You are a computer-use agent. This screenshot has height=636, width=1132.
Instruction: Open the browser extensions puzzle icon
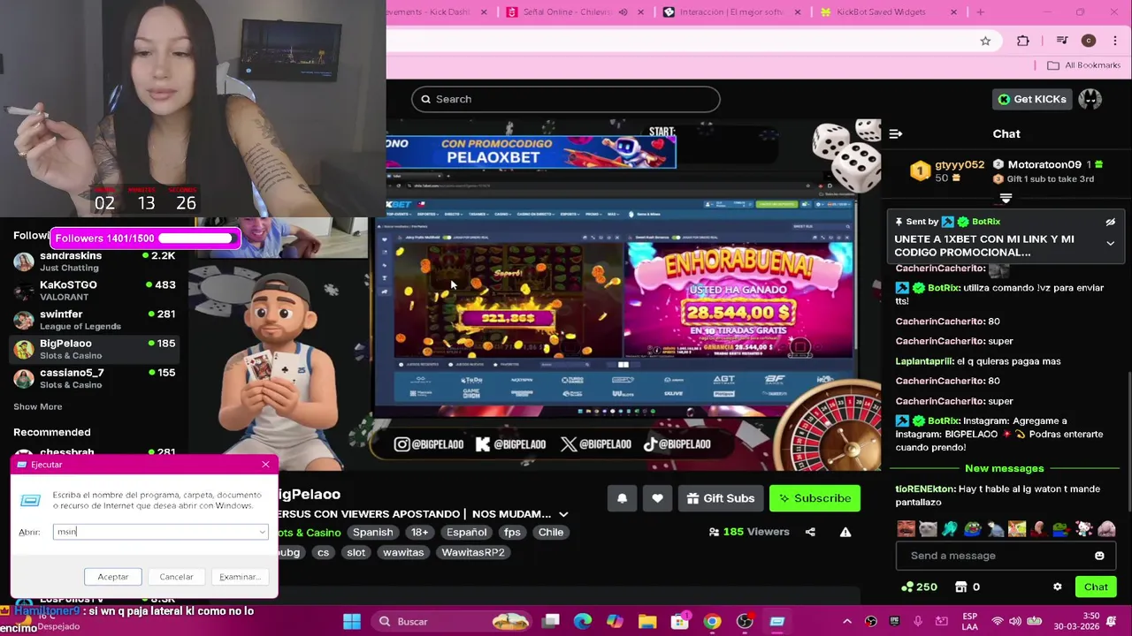(x=1023, y=41)
